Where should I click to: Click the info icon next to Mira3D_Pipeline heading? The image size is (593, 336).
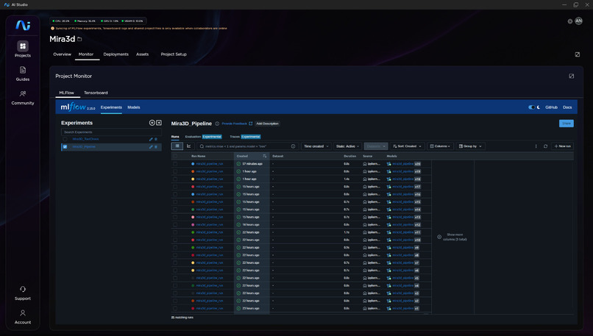tap(217, 124)
